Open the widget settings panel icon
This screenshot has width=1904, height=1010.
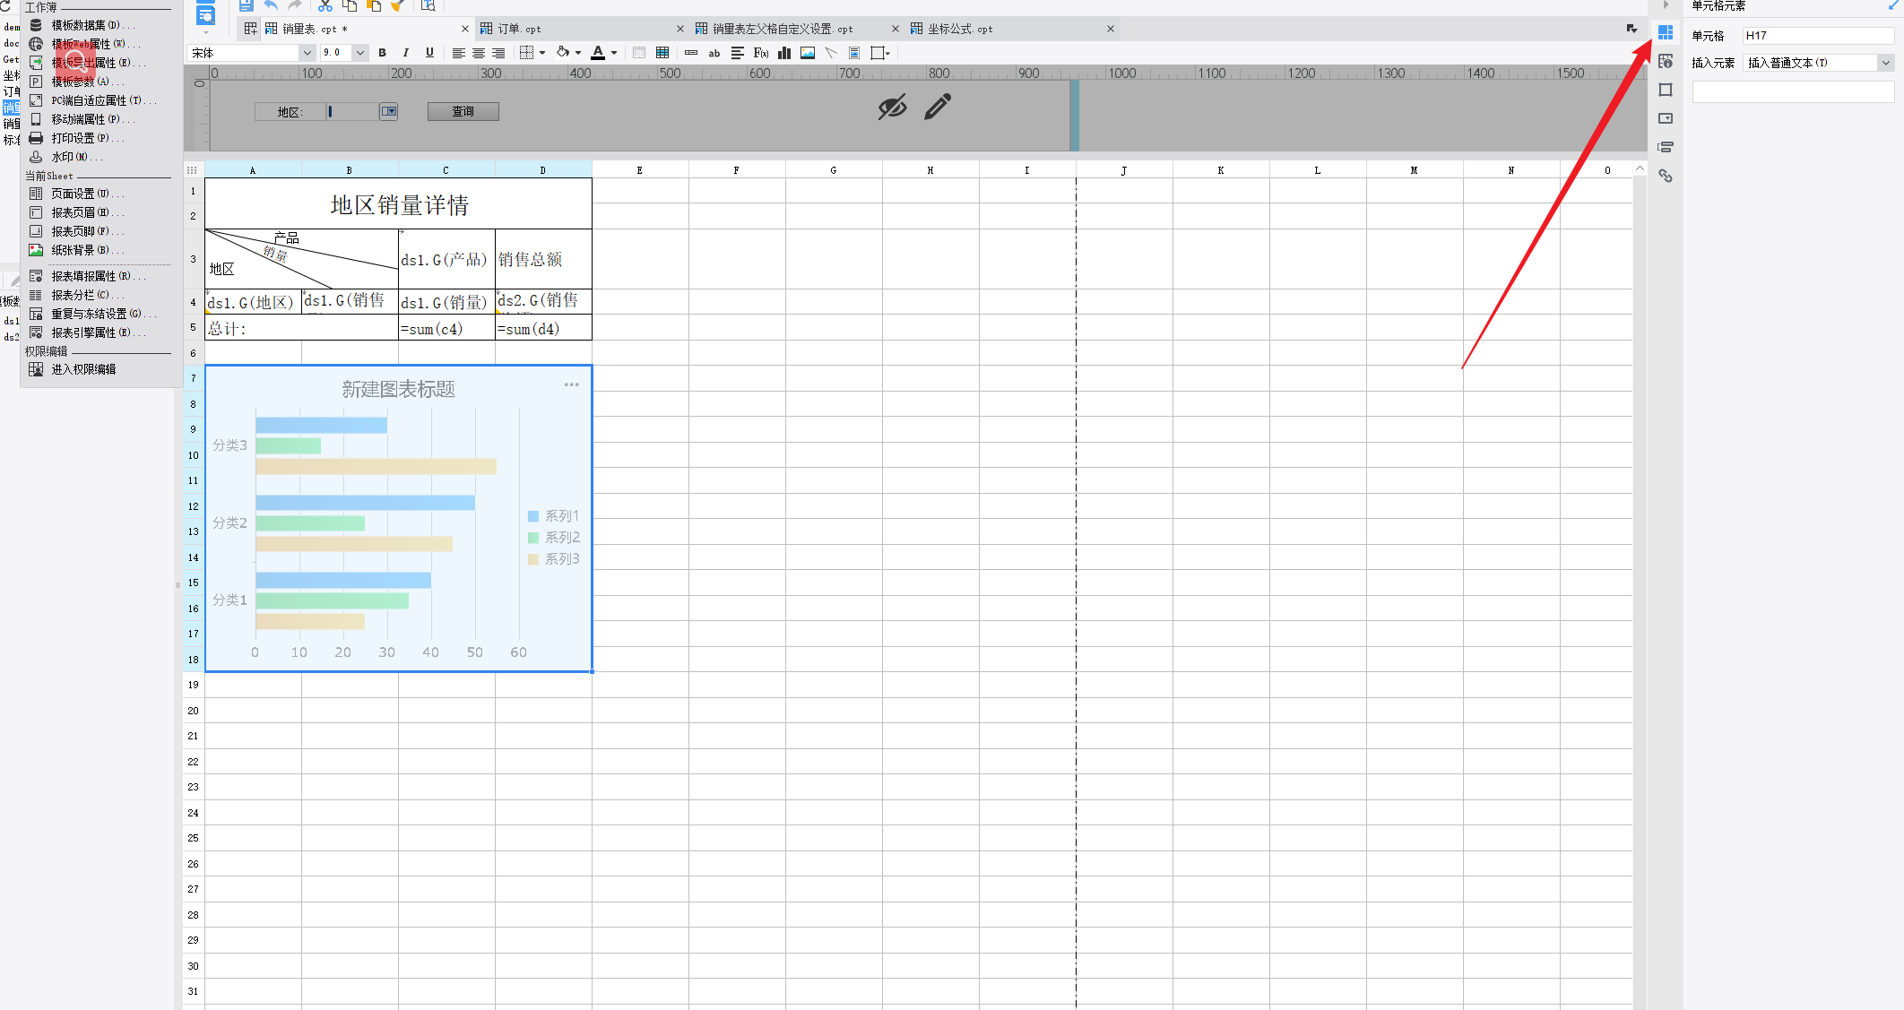click(1666, 118)
